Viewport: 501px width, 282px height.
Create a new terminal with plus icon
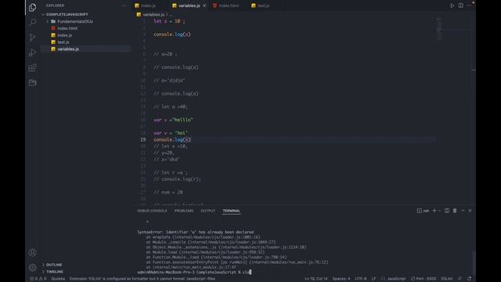click(x=434, y=211)
